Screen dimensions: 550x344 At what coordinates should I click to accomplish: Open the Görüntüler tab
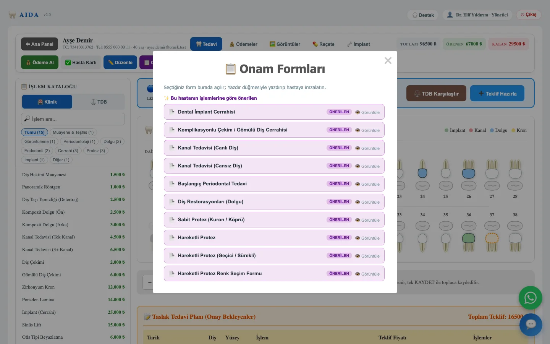pos(285,44)
